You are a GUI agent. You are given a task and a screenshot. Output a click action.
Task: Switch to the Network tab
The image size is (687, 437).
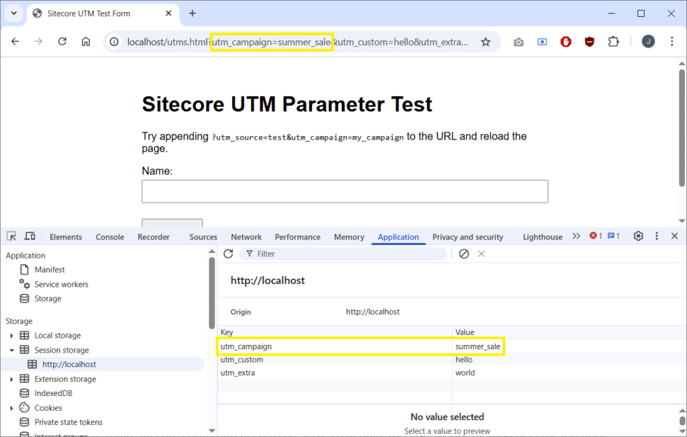point(246,237)
